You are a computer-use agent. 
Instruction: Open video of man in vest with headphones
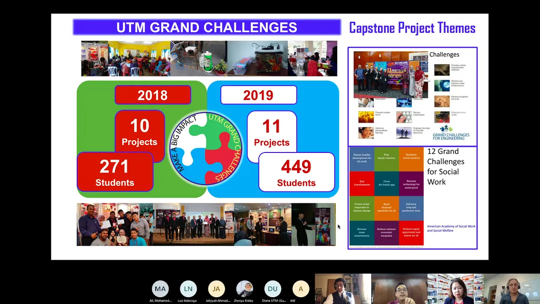343,289
